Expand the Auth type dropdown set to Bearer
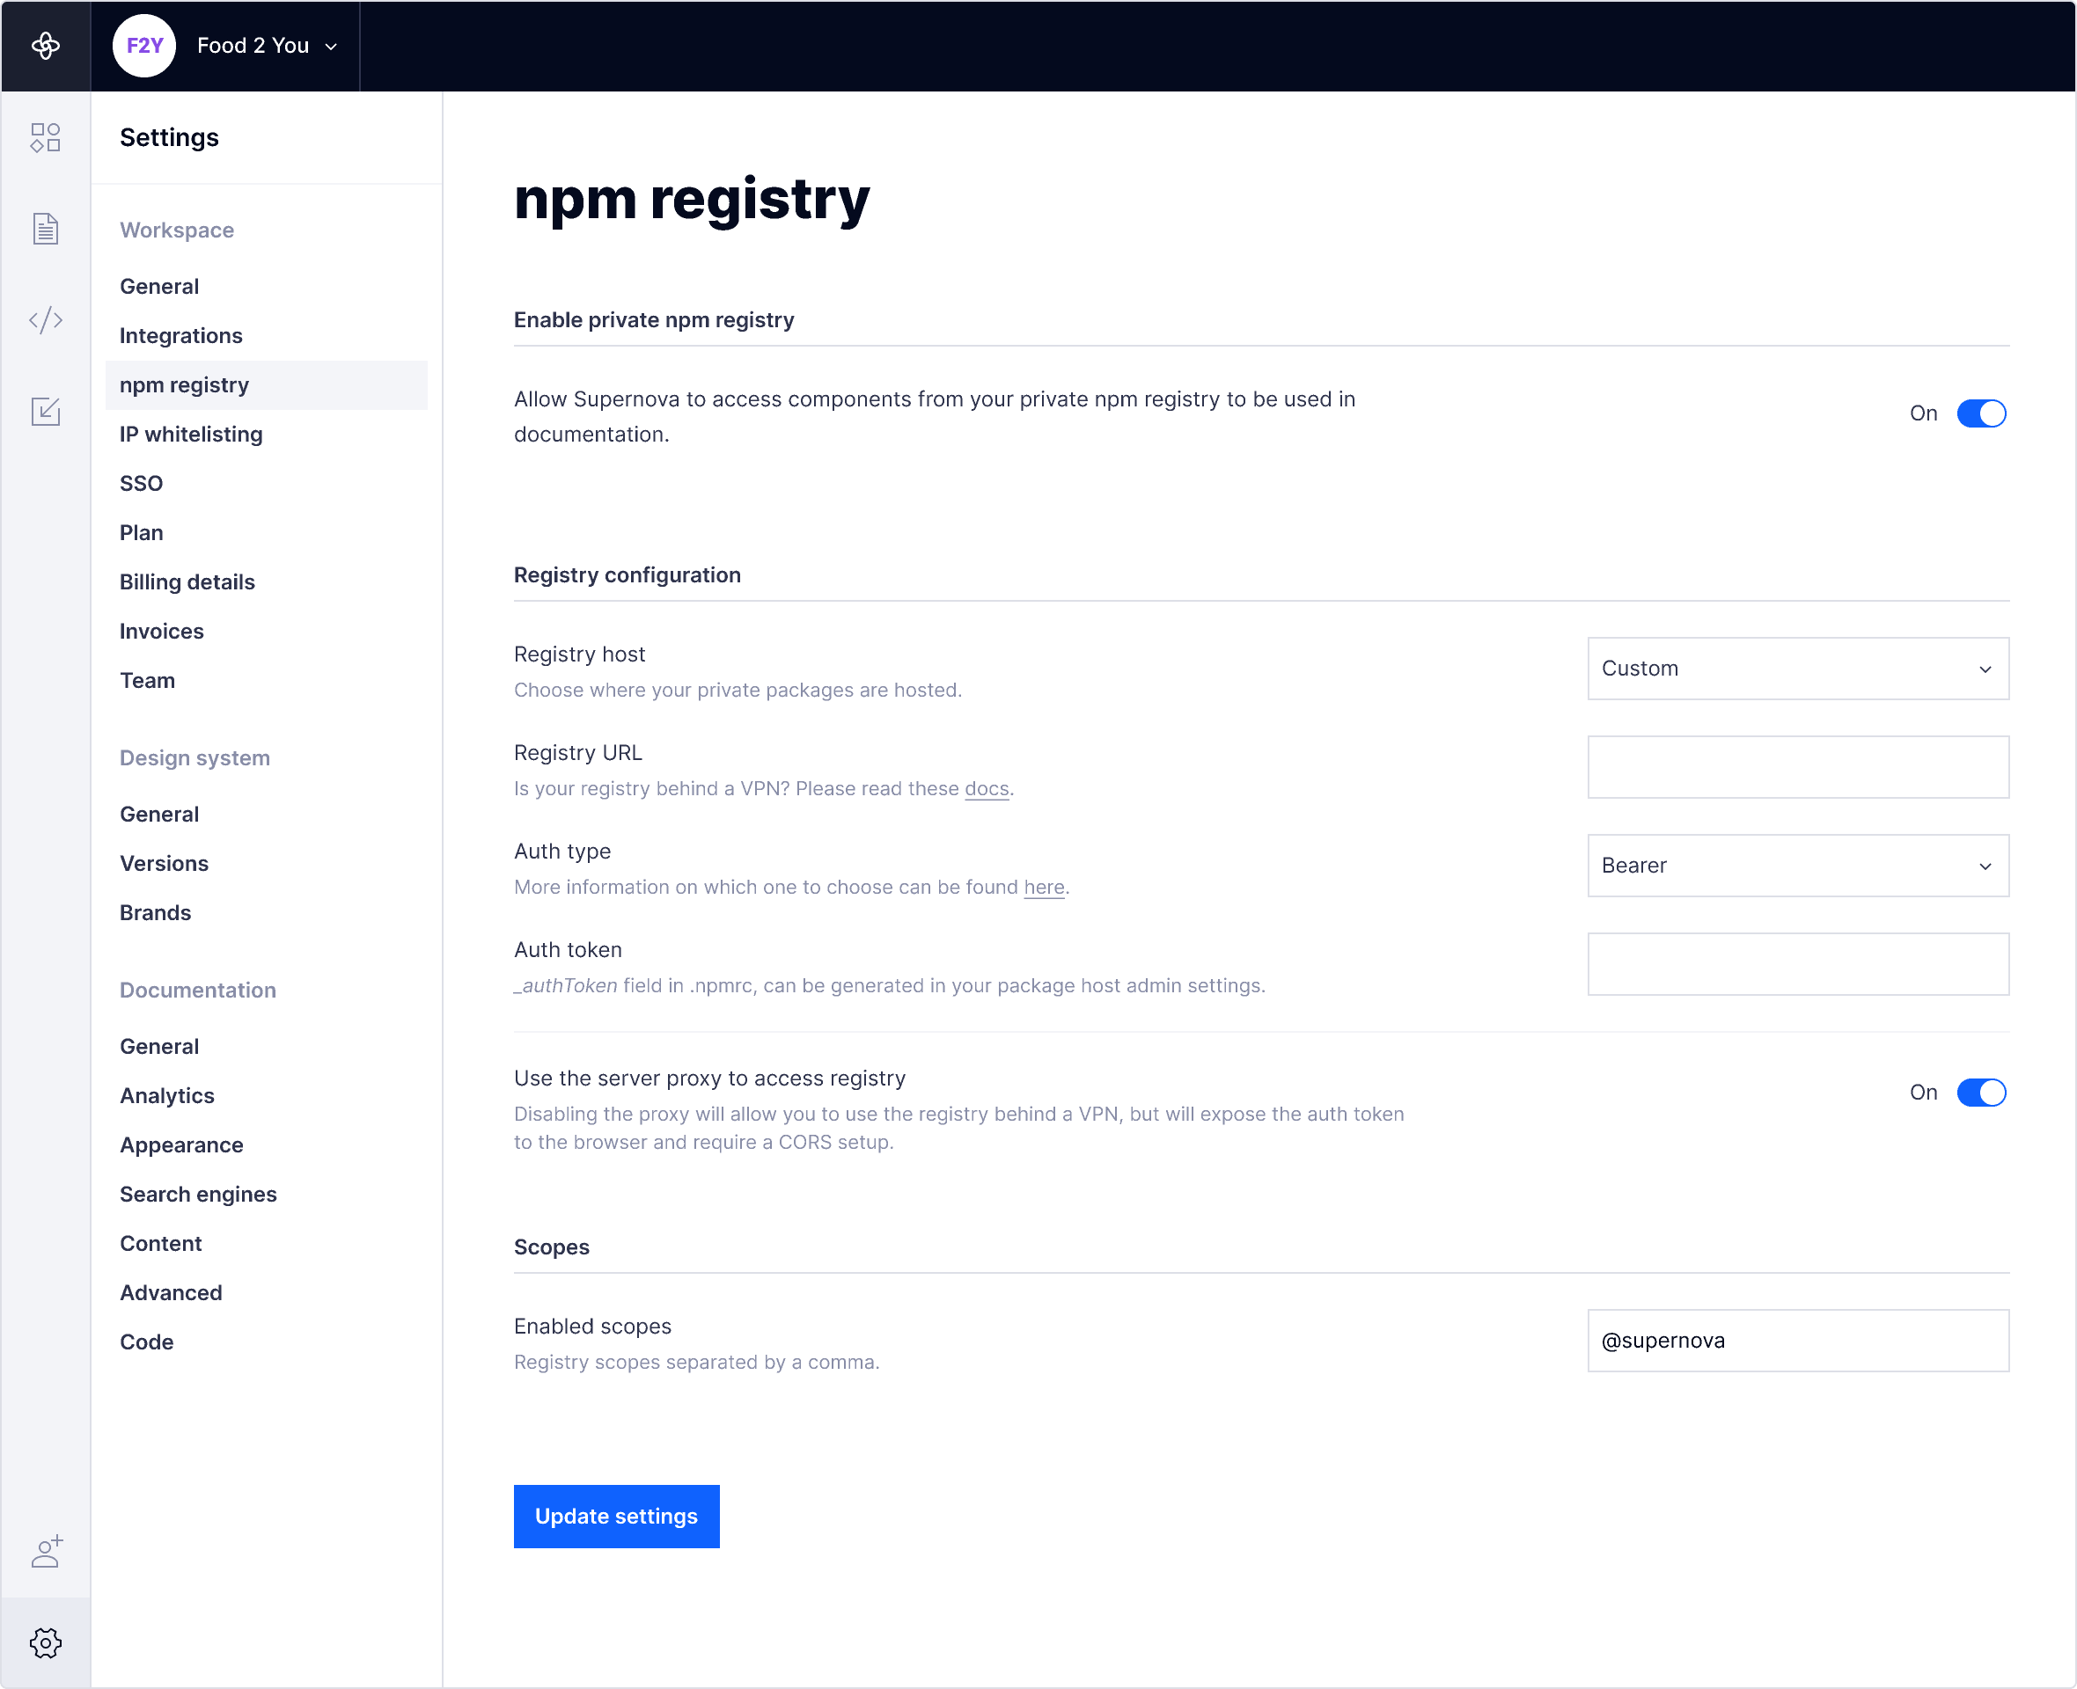2077x1689 pixels. (1796, 865)
